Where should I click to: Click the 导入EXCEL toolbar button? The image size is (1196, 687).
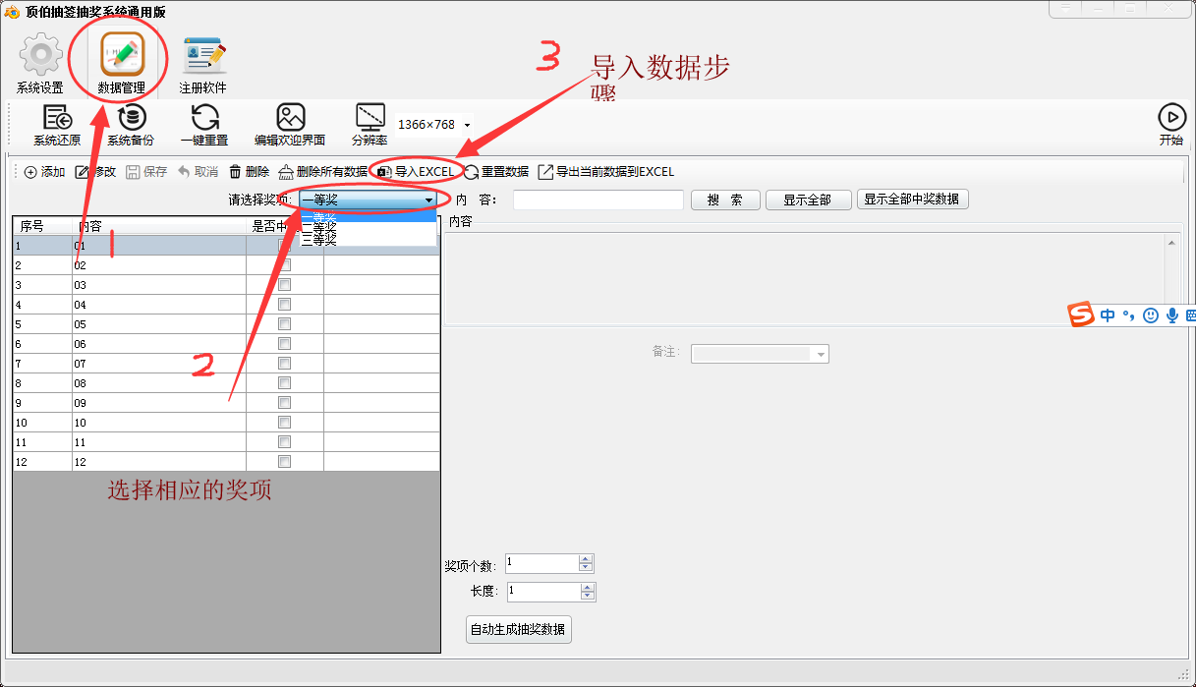(417, 172)
